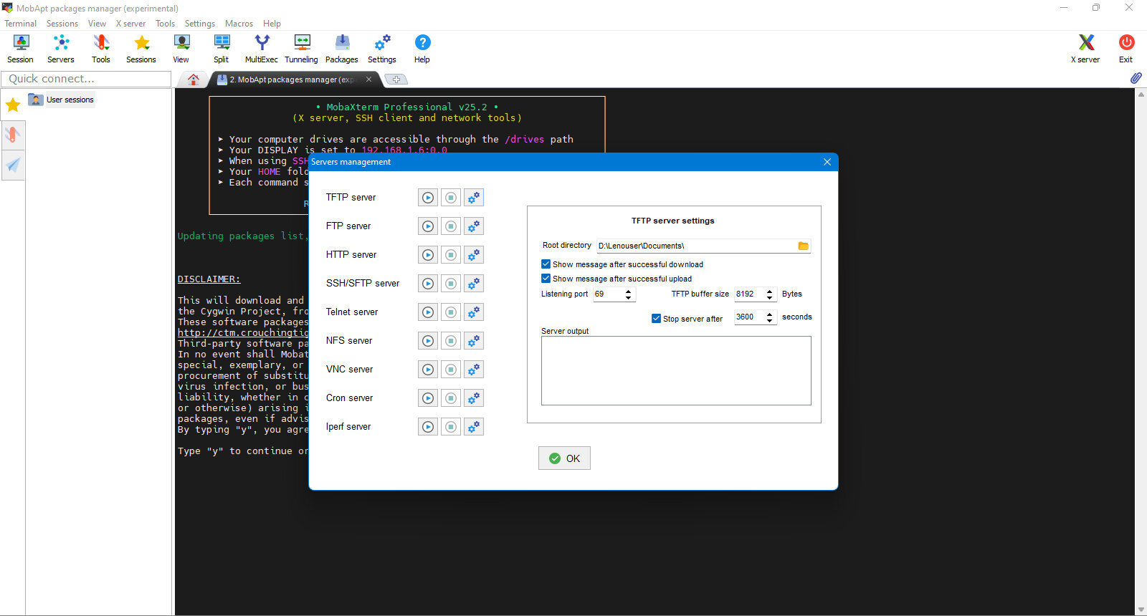Click the Quick connect field
This screenshot has width=1147, height=616.
click(86, 79)
